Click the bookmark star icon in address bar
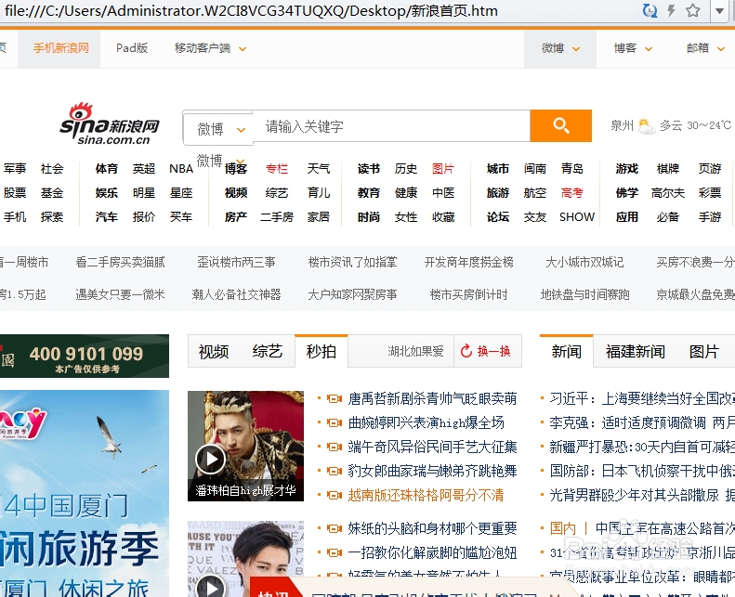The height and width of the screenshot is (597, 735). (x=693, y=10)
